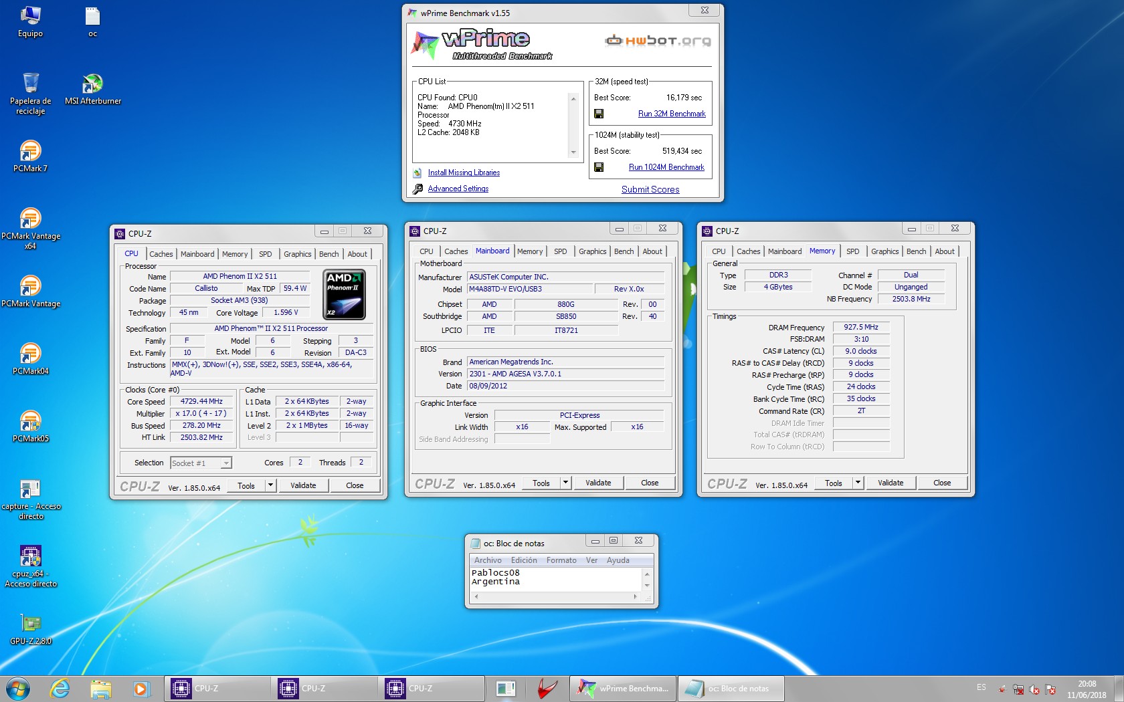Open Ayuda menu in Notepad
Screen dimensions: 1124x702
point(618,560)
